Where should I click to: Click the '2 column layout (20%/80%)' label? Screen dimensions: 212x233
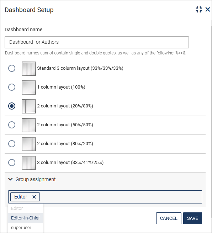coord(65,106)
